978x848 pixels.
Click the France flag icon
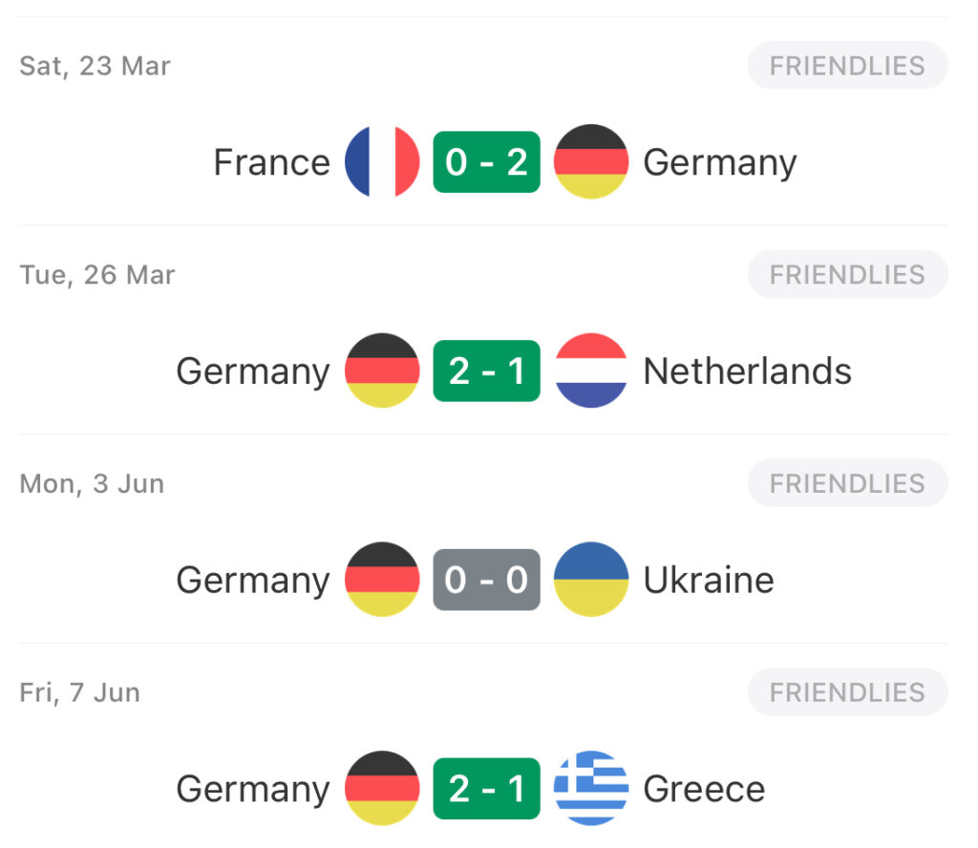point(382,162)
